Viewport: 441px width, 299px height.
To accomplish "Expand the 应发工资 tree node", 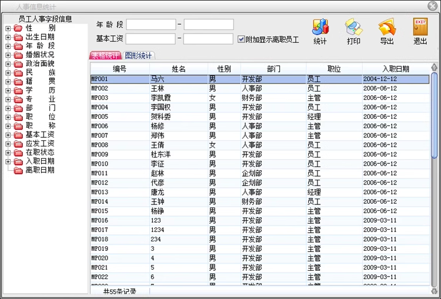I will [x=8, y=144].
